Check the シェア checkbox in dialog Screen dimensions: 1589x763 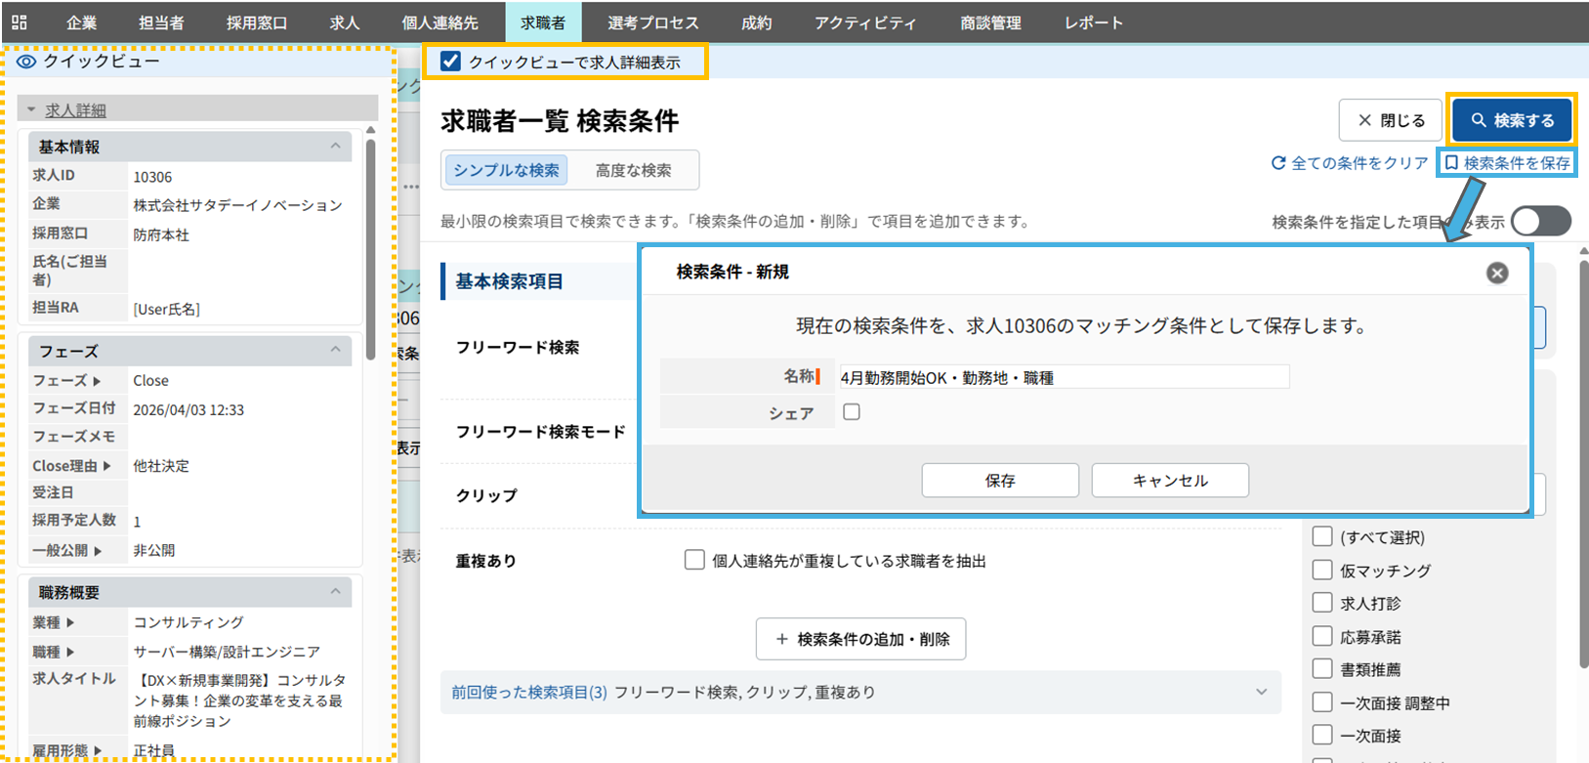pos(852,412)
